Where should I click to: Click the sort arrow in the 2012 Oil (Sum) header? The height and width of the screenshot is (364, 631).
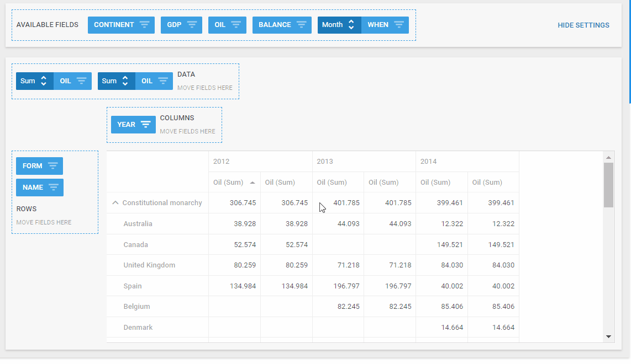[253, 183]
